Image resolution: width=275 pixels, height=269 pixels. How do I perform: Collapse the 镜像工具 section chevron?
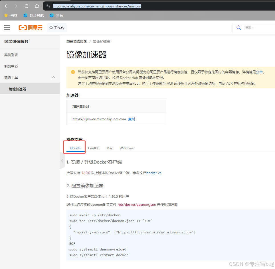click(53, 77)
